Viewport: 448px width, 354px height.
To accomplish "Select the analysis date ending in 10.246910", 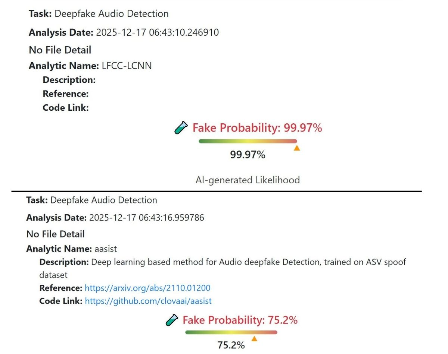I will point(157,32).
